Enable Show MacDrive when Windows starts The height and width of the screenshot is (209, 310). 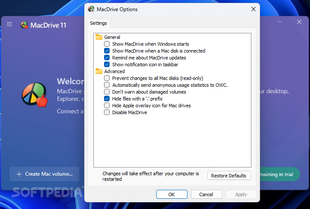coord(107,44)
